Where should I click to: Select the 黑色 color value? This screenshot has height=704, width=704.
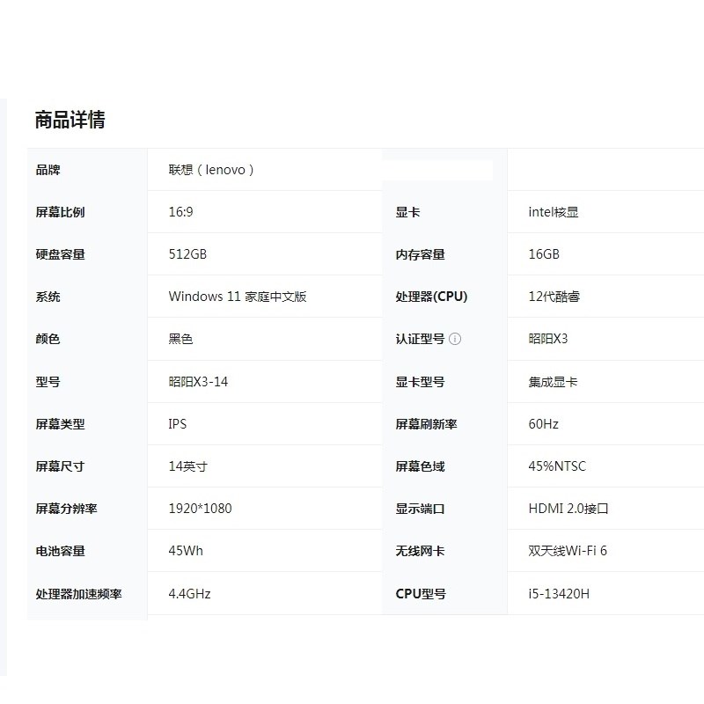pos(181,339)
